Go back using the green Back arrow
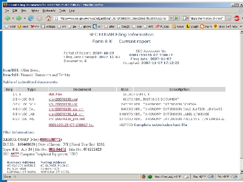This screenshot has height=182, width=243. (x=7, y=18)
